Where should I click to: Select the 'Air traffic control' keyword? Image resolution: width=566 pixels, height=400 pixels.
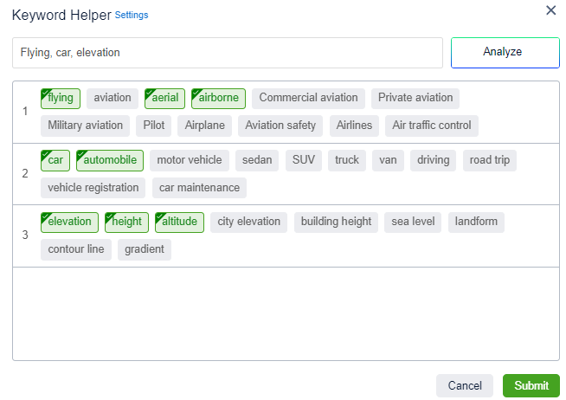431,126
